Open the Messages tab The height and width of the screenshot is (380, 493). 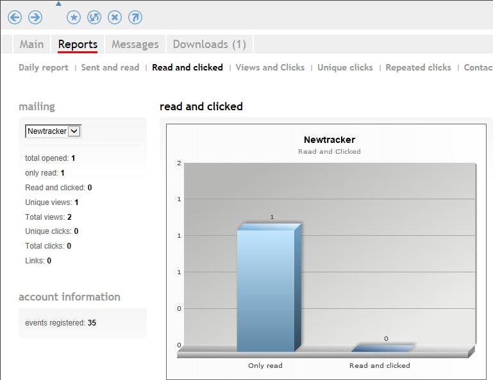(135, 44)
